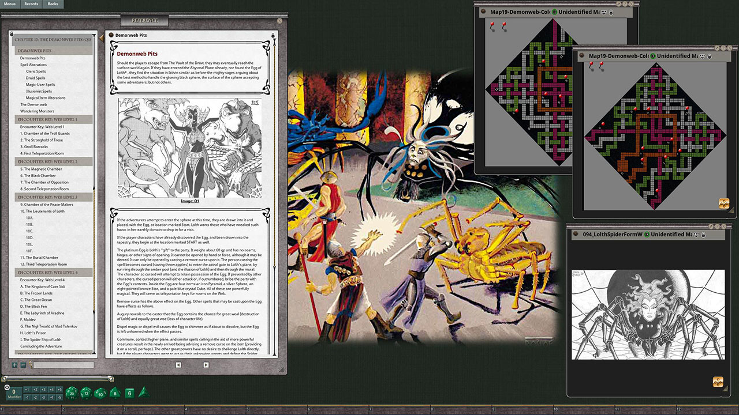Open the radial menu icon beside the Modifier box
Image resolution: width=739 pixels, height=415 pixels.
point(6,387)
